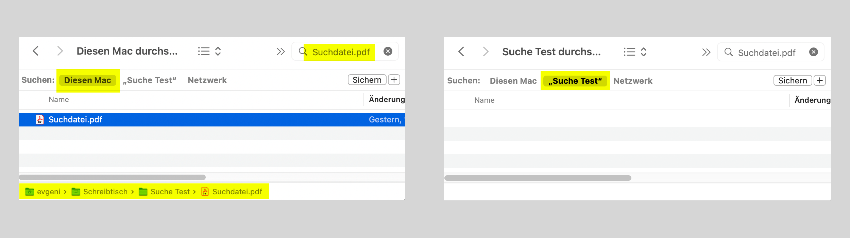
Task: Click Sichern button in right window
Action: tap(792, 81)
